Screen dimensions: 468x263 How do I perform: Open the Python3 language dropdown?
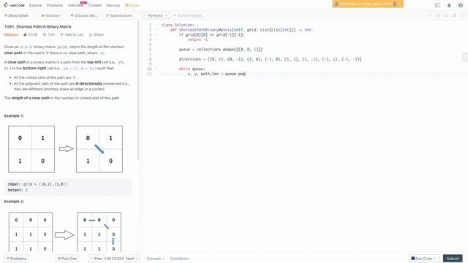pos(156,15)
